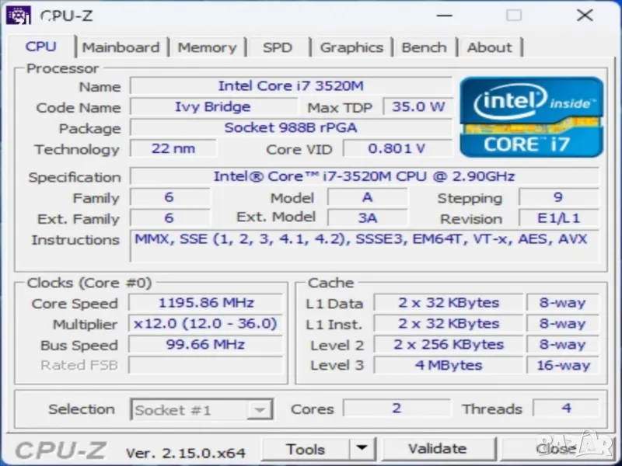
Task: Switch to the Mainboard tab
Action: click(x=121, y=47)
